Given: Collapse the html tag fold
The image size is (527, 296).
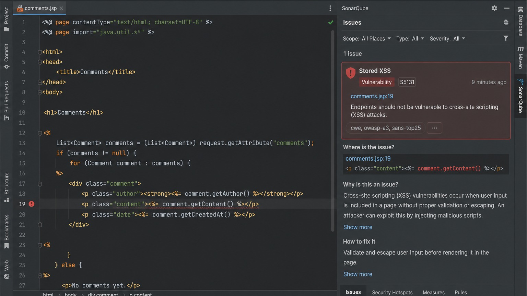Looking at the screenshot, I should 40,52.
